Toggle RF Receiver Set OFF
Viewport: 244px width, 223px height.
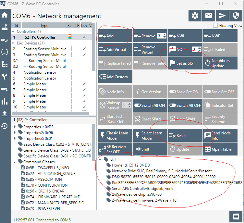115,149
